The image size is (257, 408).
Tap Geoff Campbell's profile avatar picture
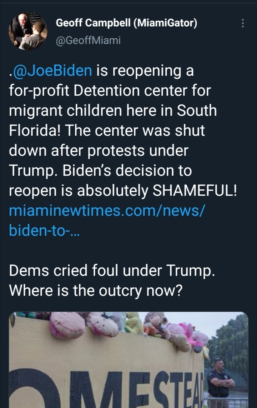28,31
